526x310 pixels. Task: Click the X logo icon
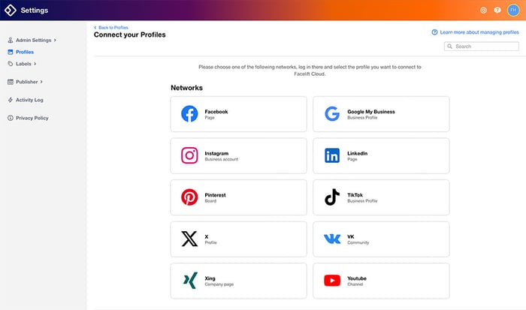(189, 239)
